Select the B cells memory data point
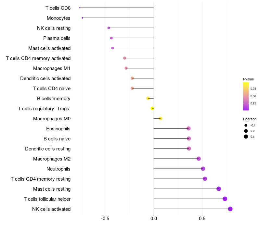260x227 pixels. [148, 98]
